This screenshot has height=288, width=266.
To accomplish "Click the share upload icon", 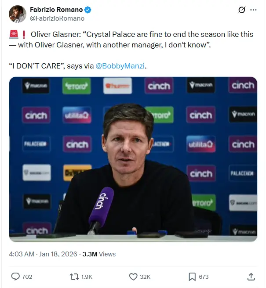I will pos(251,277).
